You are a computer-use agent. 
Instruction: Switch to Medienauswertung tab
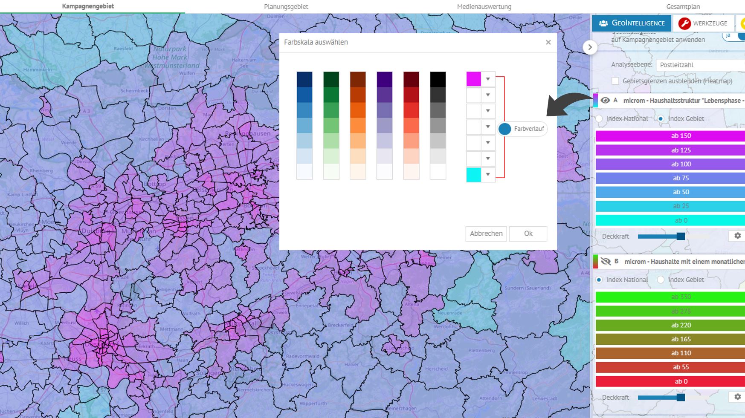click(x=484, y=6)
